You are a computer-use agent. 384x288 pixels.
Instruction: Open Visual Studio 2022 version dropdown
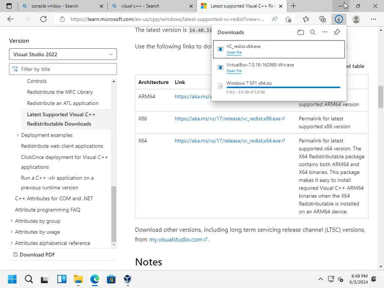click(x=63, y=54)
